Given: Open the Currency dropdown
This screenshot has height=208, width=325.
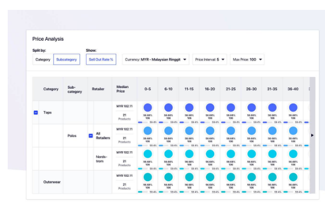Looking at the screenshot, I should (156, 59).
